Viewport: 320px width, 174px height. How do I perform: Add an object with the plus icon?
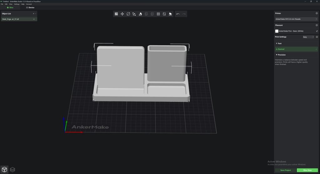click(33, 14)
